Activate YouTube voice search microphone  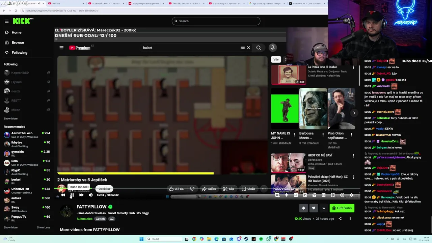click(273, 48)
